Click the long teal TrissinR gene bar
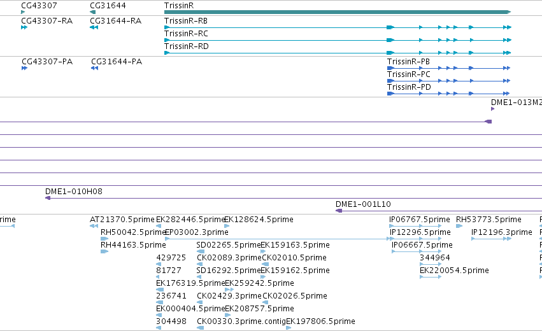The image size is (542, 331). [338, 12]
